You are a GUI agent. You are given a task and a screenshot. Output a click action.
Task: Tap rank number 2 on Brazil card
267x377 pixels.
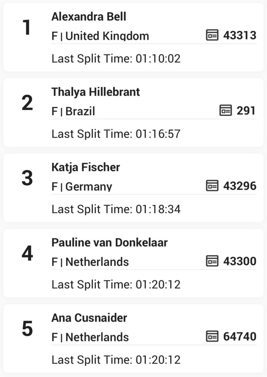point(27,103)
